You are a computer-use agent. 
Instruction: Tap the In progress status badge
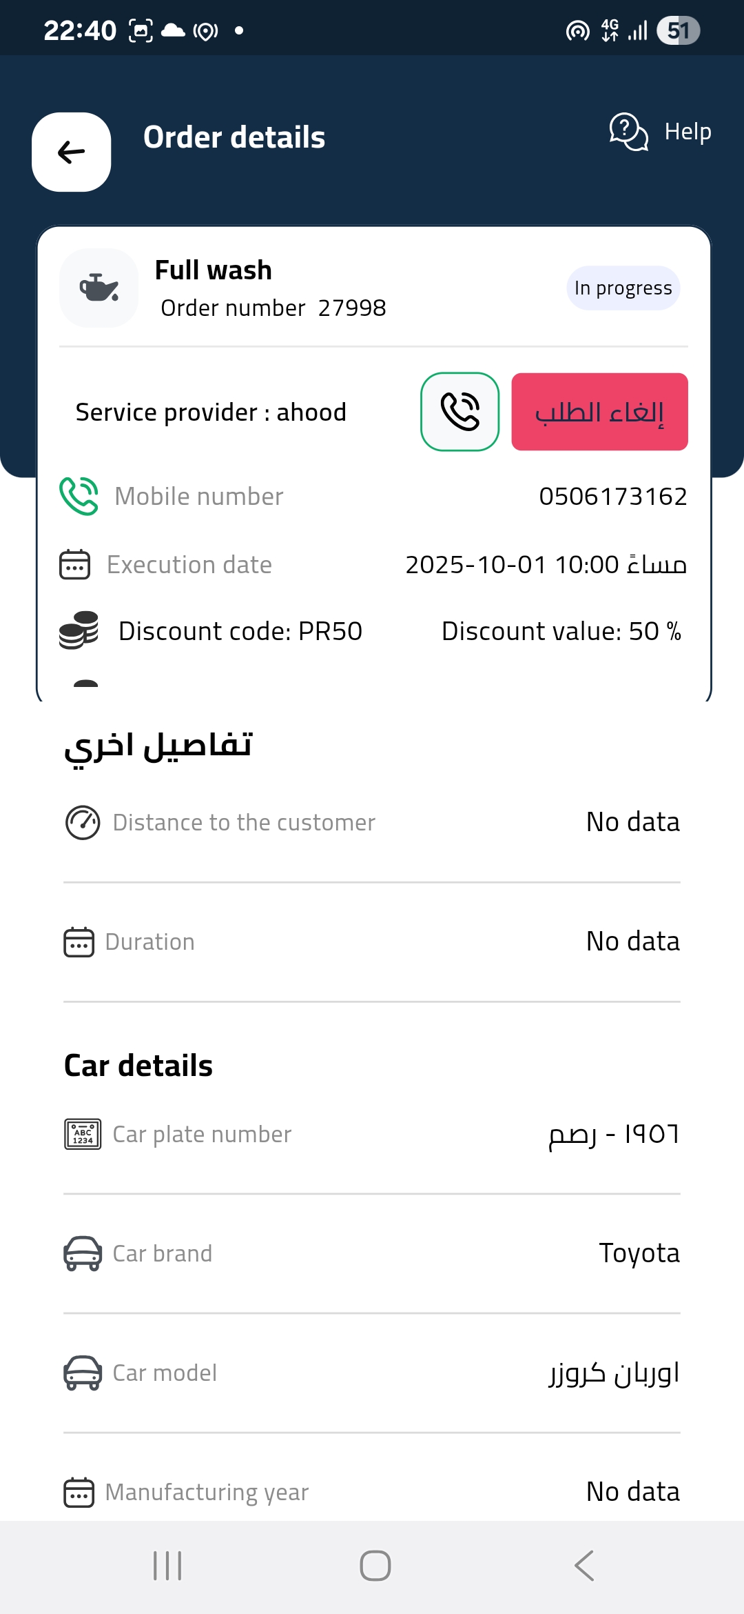tap(623, 288)
